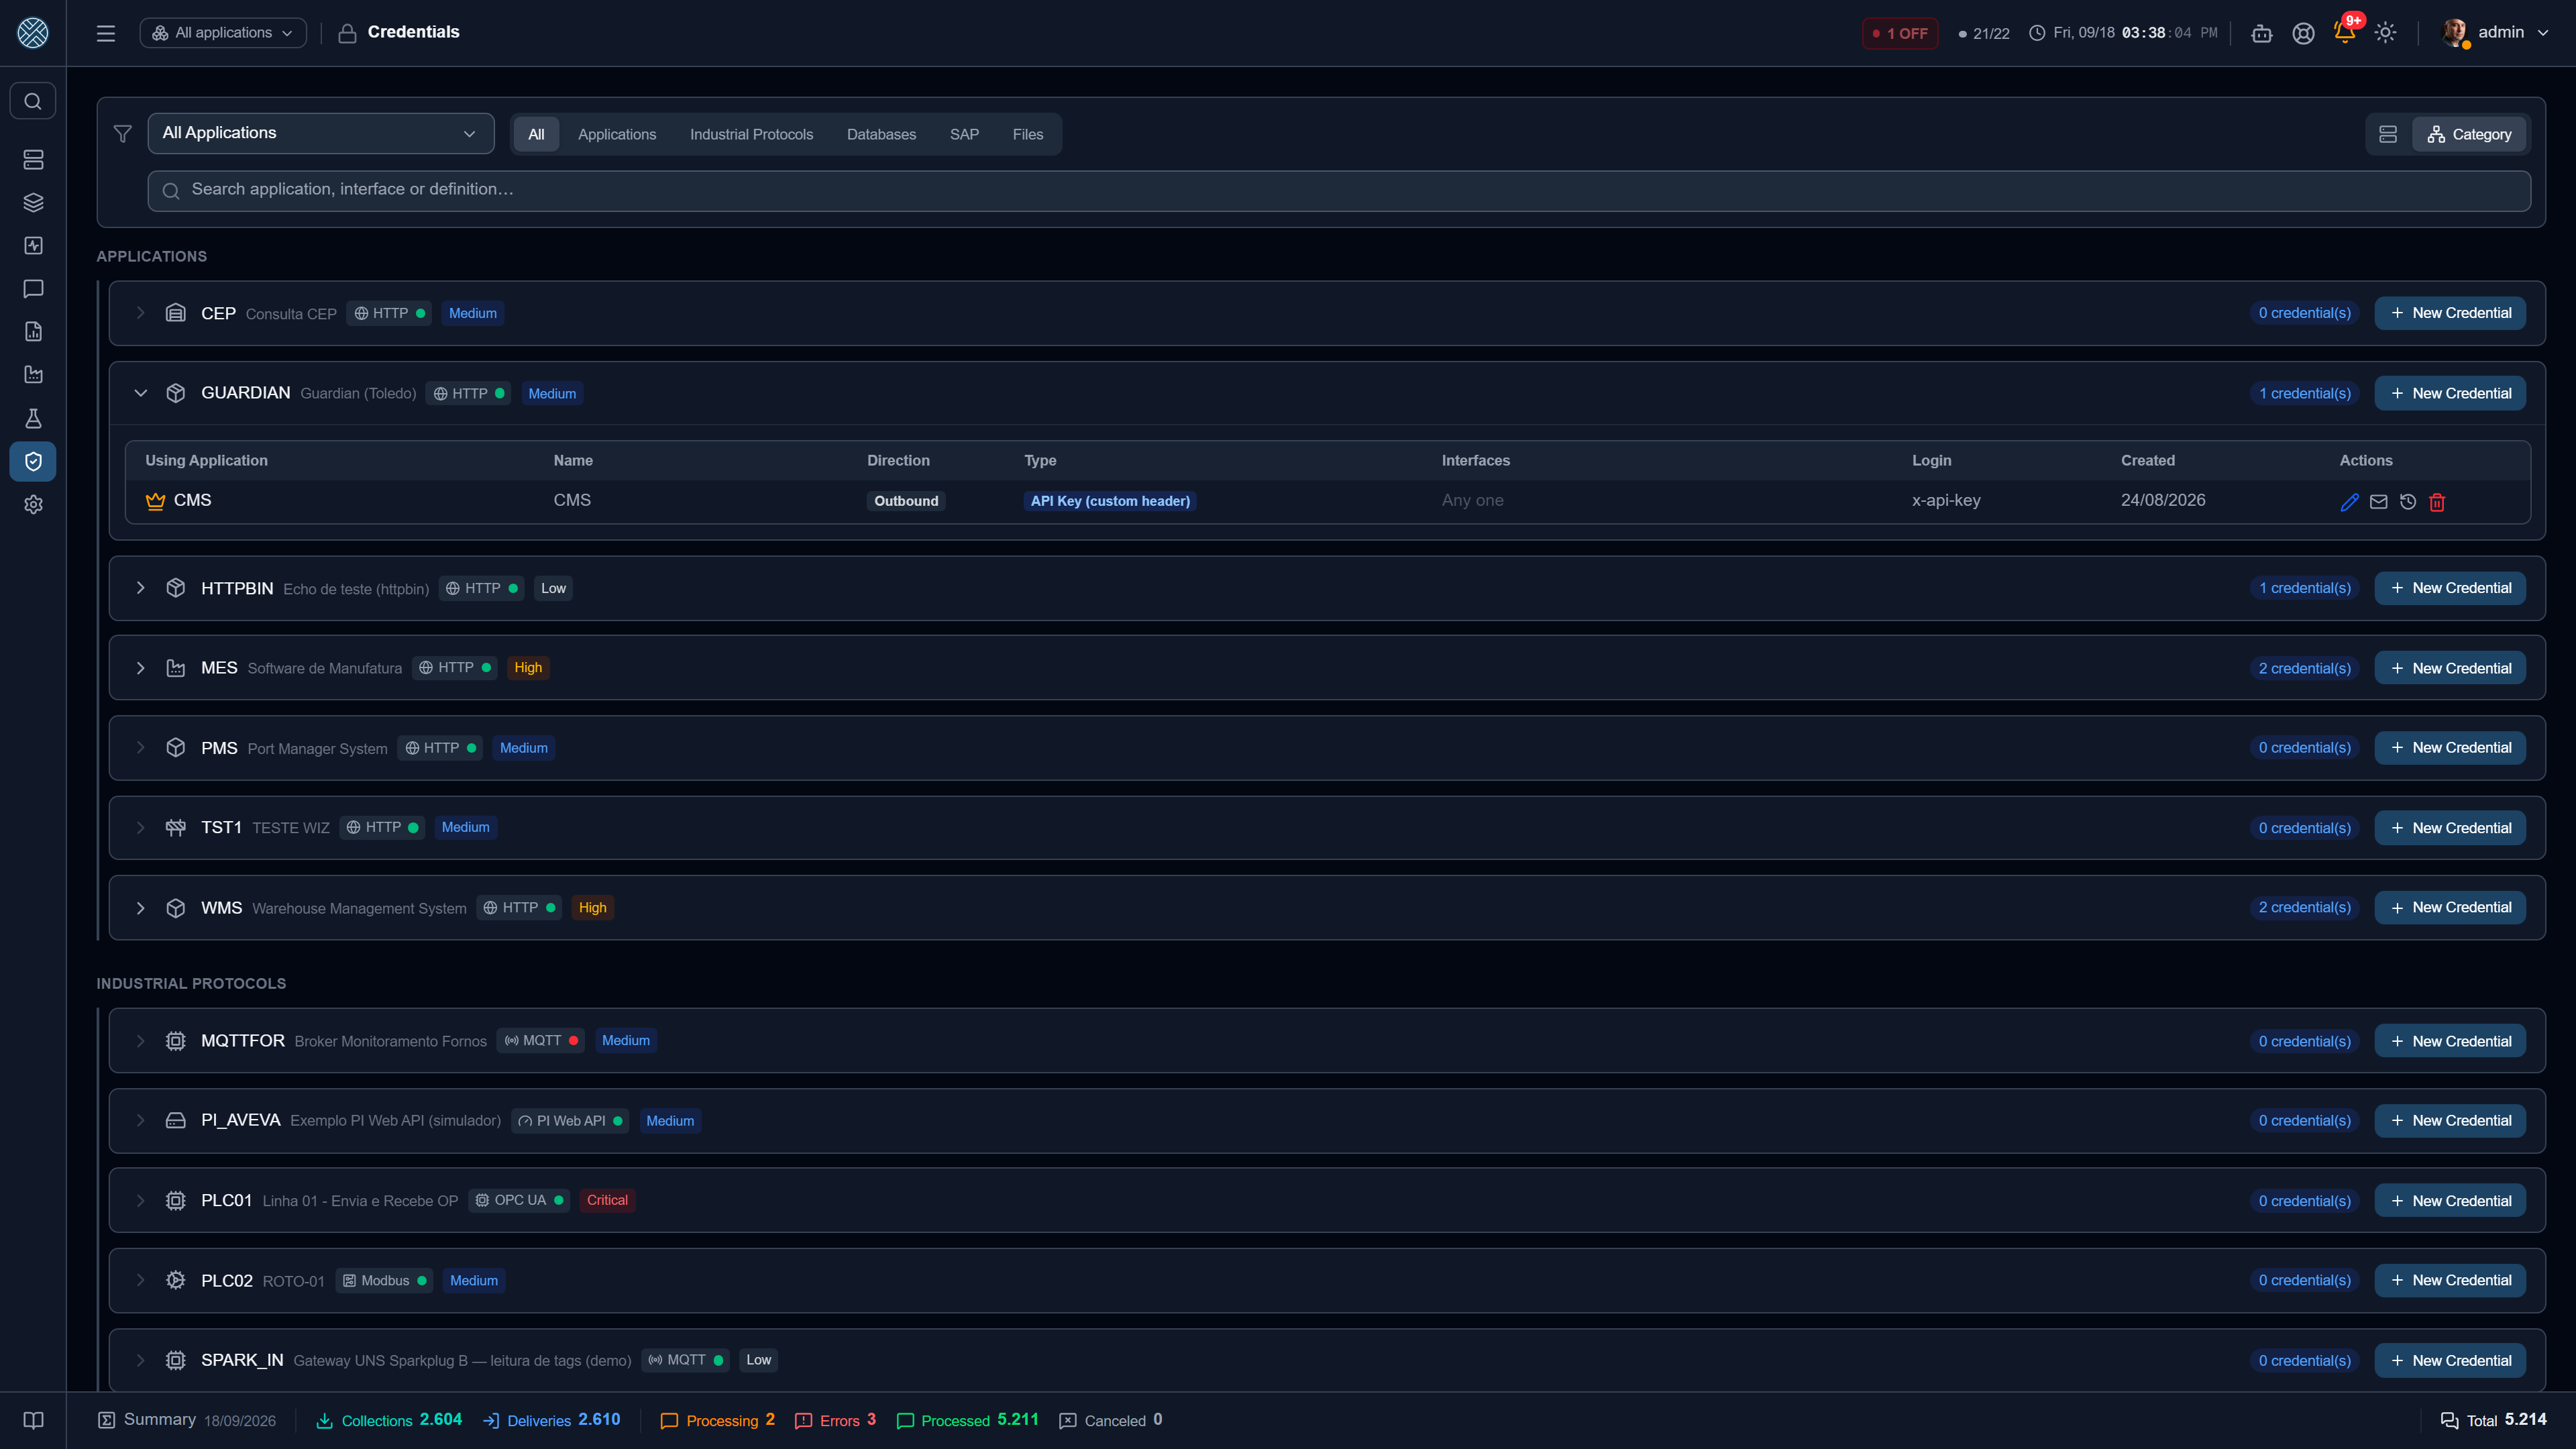Viewport: 2576px width, 1449px height.
Task: Add New Credential for CEP
Action: pos(2450,313)
